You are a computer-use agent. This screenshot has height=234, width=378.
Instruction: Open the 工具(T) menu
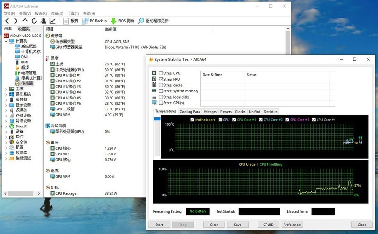click(73, 13)
